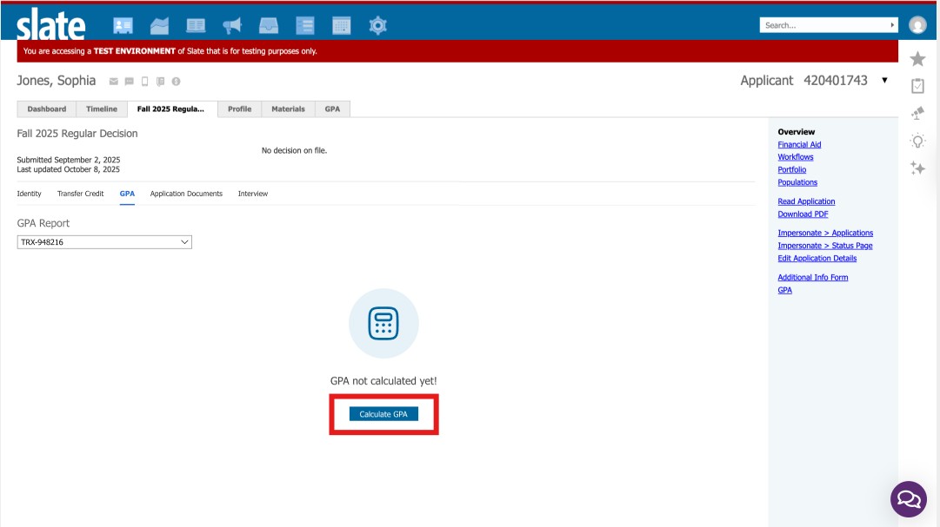Select the Transfer Credit sub-tab
Viewport: 940px width, 527px height.
[x=81, y=194]
